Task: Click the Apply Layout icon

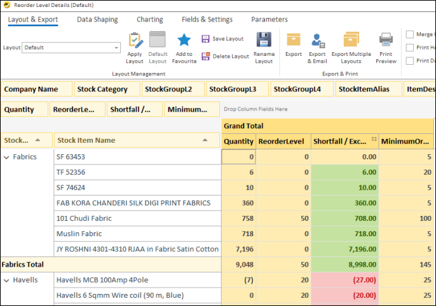Action: tap(135, 41)
